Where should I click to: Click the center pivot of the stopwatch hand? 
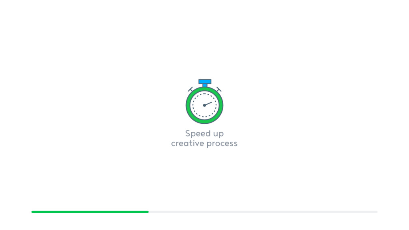click(204, 105)
